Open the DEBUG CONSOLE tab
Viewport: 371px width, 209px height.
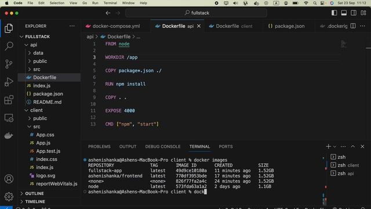[x=163, y=147]
